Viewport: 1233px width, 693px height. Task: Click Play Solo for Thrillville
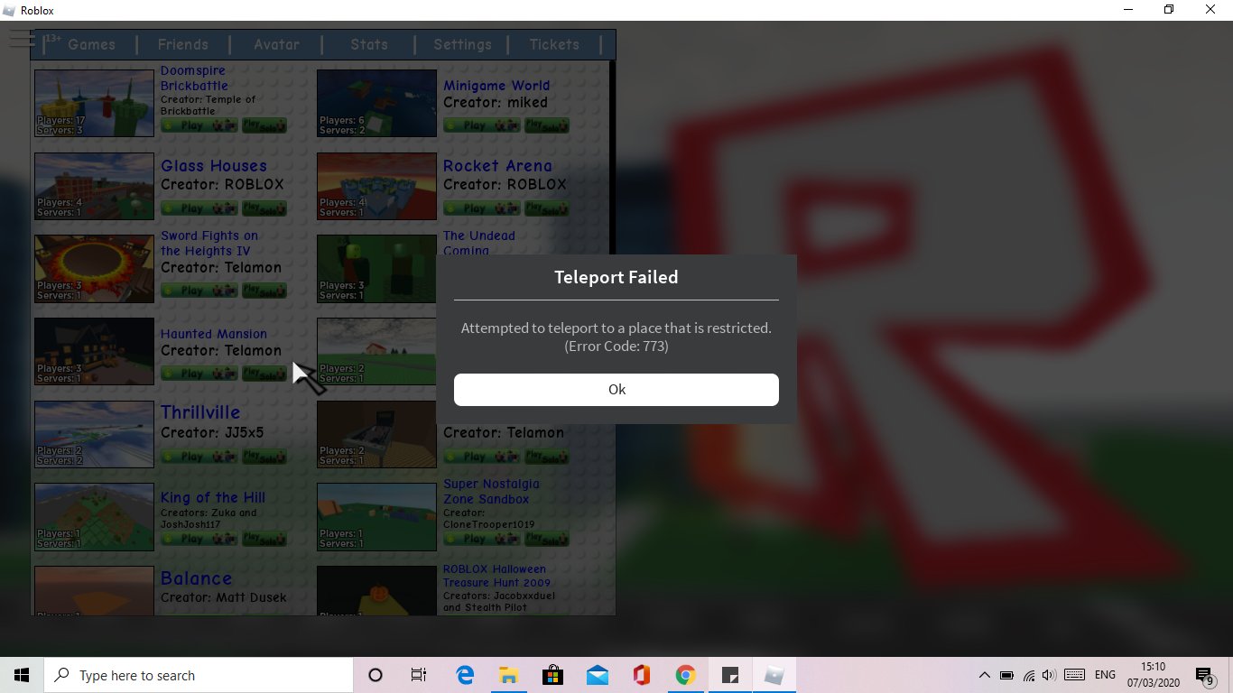[264, 457]
